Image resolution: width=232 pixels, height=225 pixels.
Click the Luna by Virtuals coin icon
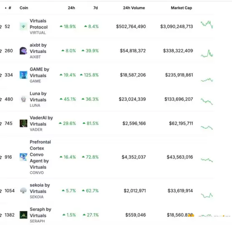point(23,99)
